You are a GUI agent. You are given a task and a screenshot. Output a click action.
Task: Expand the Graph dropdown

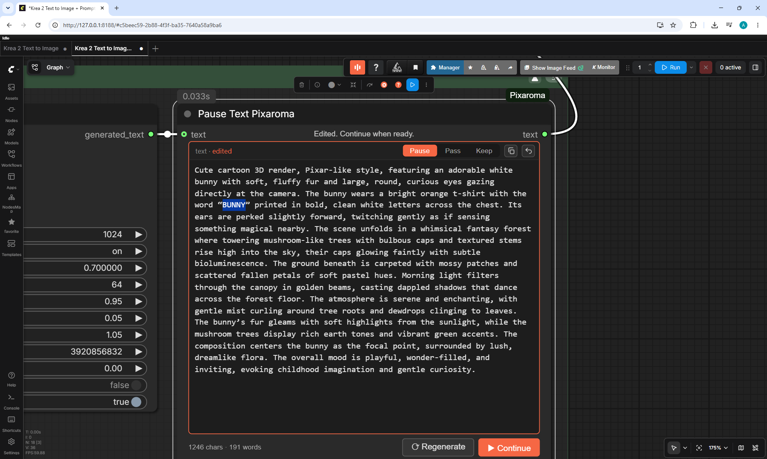(x=58, y=67)
